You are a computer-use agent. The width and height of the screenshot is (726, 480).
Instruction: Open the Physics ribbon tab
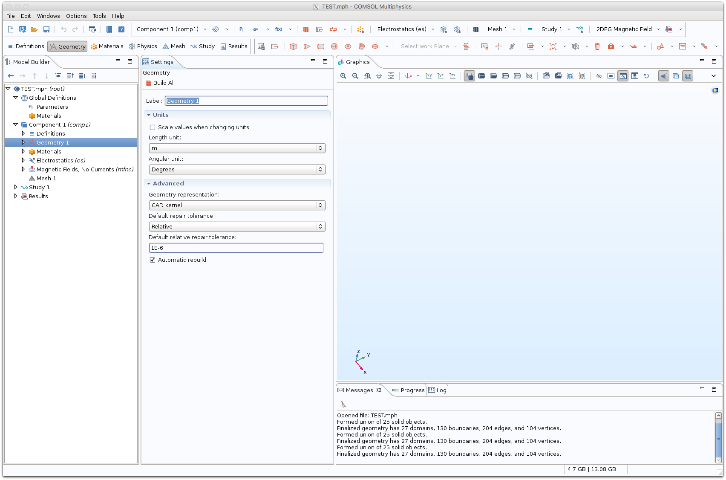[x=143, y=46]
